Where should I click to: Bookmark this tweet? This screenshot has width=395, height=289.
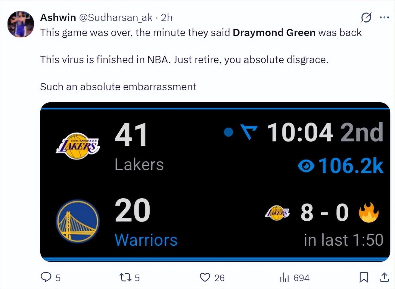click(364, 277)
